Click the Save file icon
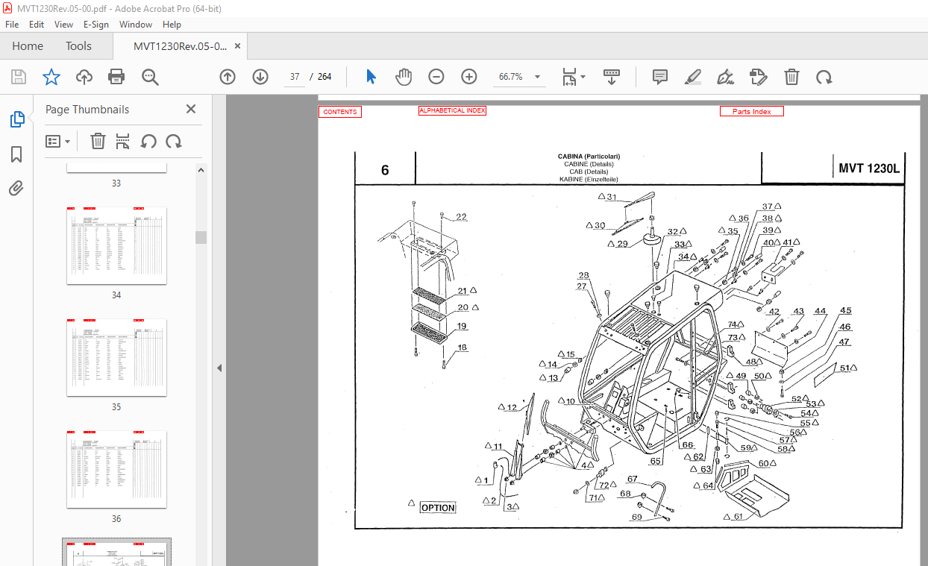Screen dimensions: 928x566 (19, 77)
